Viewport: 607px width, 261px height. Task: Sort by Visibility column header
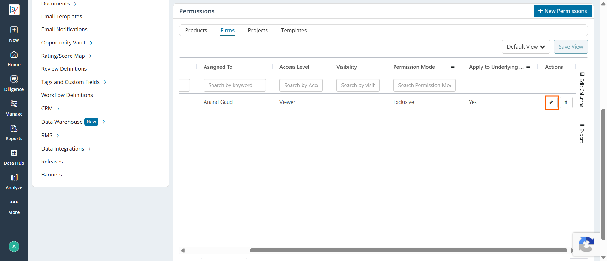346,67
